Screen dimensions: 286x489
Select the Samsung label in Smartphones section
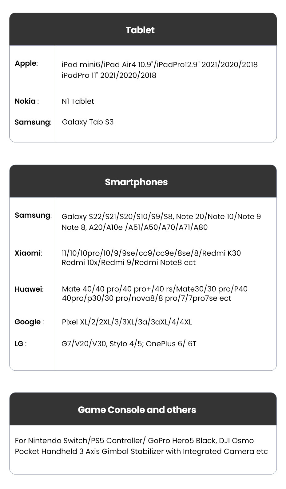tap(33, 215)
